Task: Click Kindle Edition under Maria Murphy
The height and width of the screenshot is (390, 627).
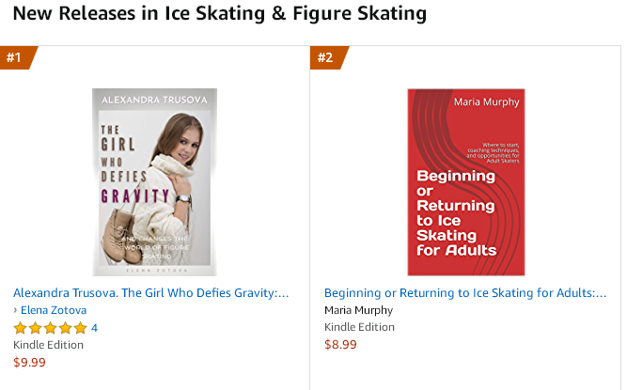Action: point(359,327)
